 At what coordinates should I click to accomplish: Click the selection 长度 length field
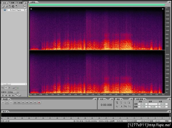pos(163,104)
